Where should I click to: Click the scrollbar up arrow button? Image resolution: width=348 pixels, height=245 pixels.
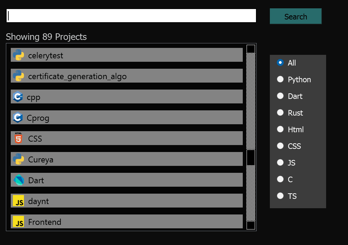(x=251, y=49)
